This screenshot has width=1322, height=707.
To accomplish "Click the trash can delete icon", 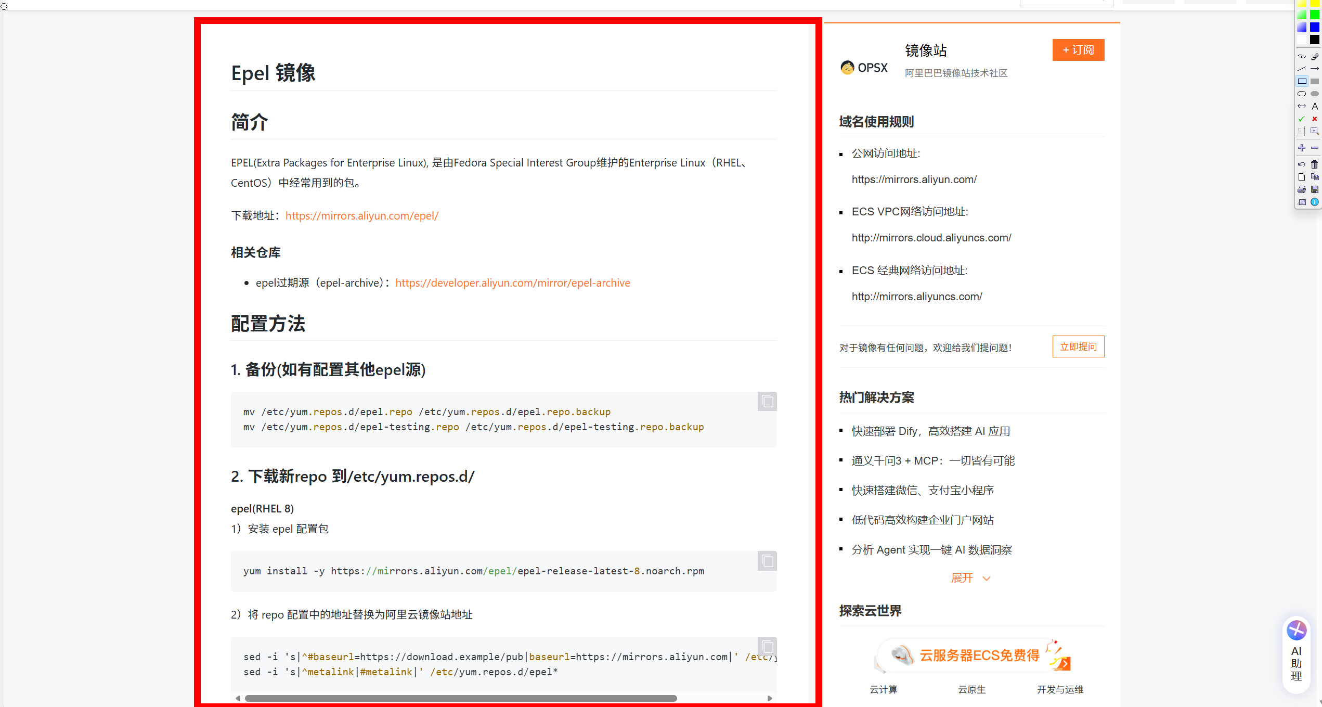I will [x=1315, y=164].
